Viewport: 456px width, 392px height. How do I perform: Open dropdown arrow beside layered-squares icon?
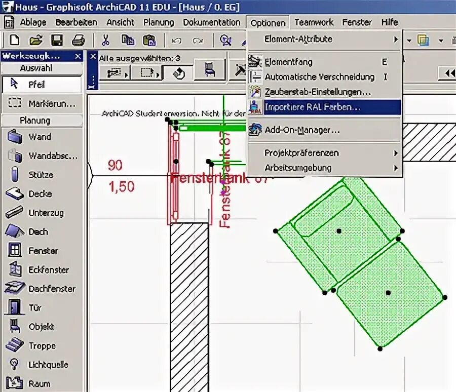tap(441, 41)
